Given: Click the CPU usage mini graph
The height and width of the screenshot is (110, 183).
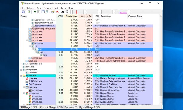Looking at the screenshot, I should tap(78, 12).
